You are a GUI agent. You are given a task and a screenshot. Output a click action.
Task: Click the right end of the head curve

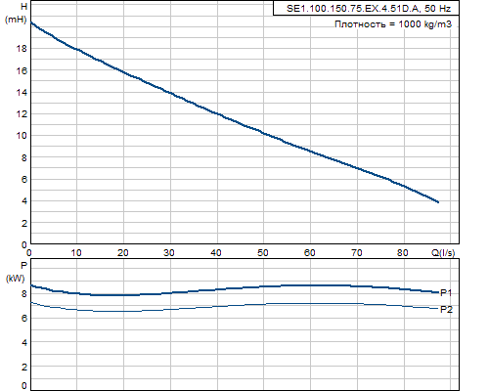click(x=438, y=202)
